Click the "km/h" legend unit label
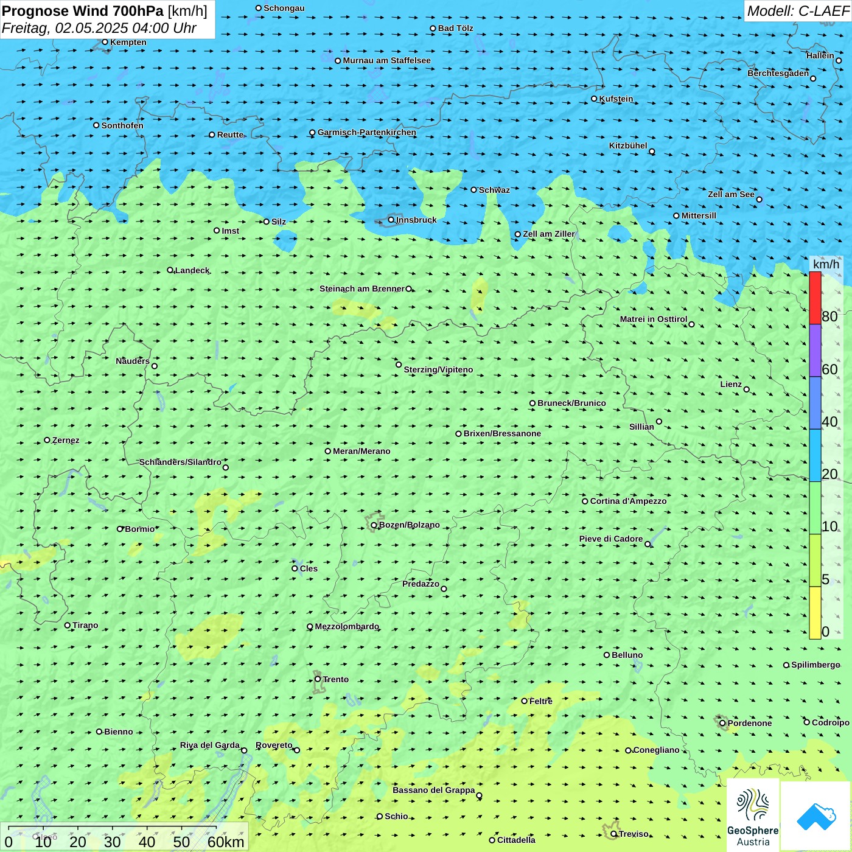This screenshot has height=852, width=852. (826, 264)
